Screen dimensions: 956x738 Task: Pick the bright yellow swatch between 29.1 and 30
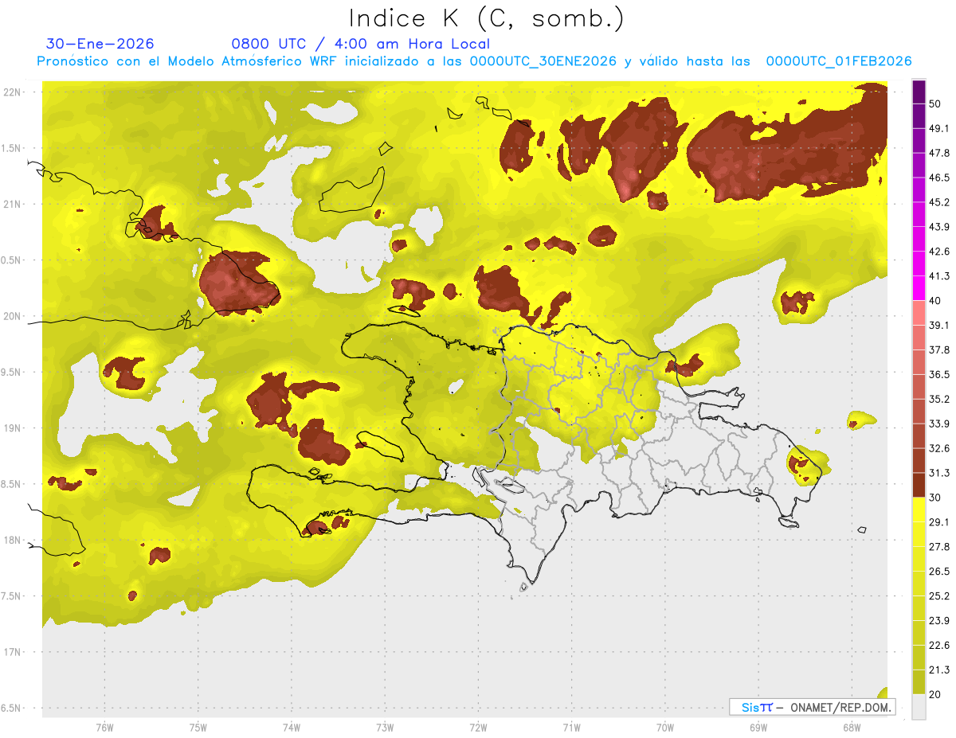point(919,510)
